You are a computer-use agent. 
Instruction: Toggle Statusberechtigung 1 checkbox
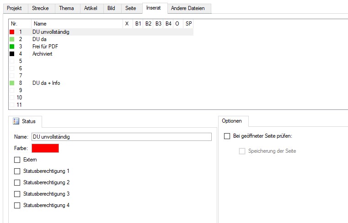coord(17,171)
